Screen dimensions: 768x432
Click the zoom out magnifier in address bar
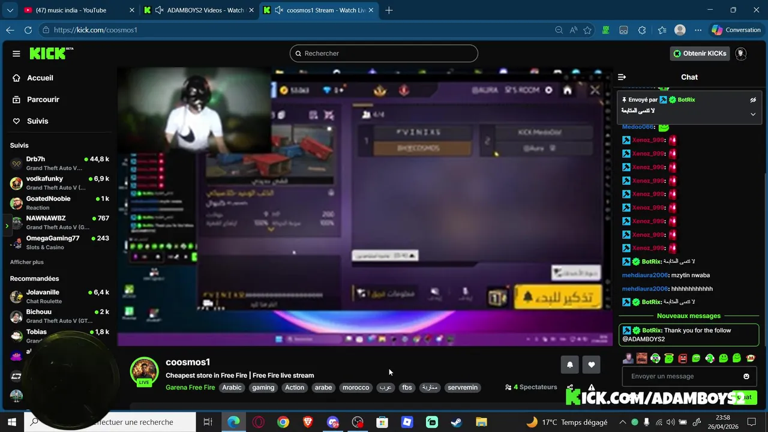[x=559, y=30]
